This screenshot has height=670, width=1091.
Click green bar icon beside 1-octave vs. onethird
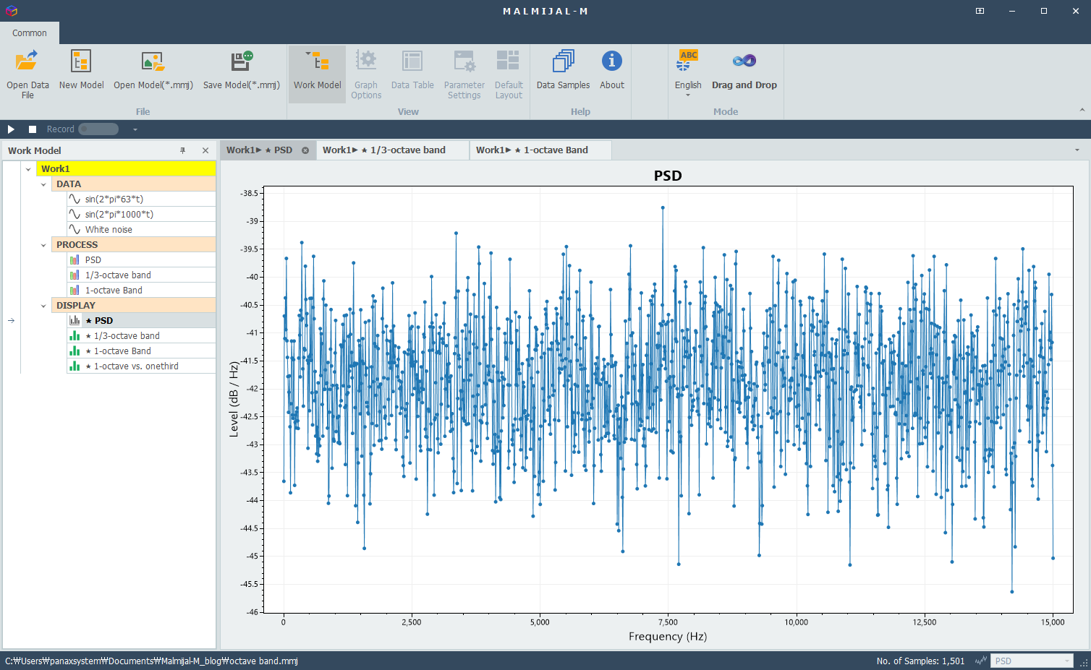pos(75,366)
